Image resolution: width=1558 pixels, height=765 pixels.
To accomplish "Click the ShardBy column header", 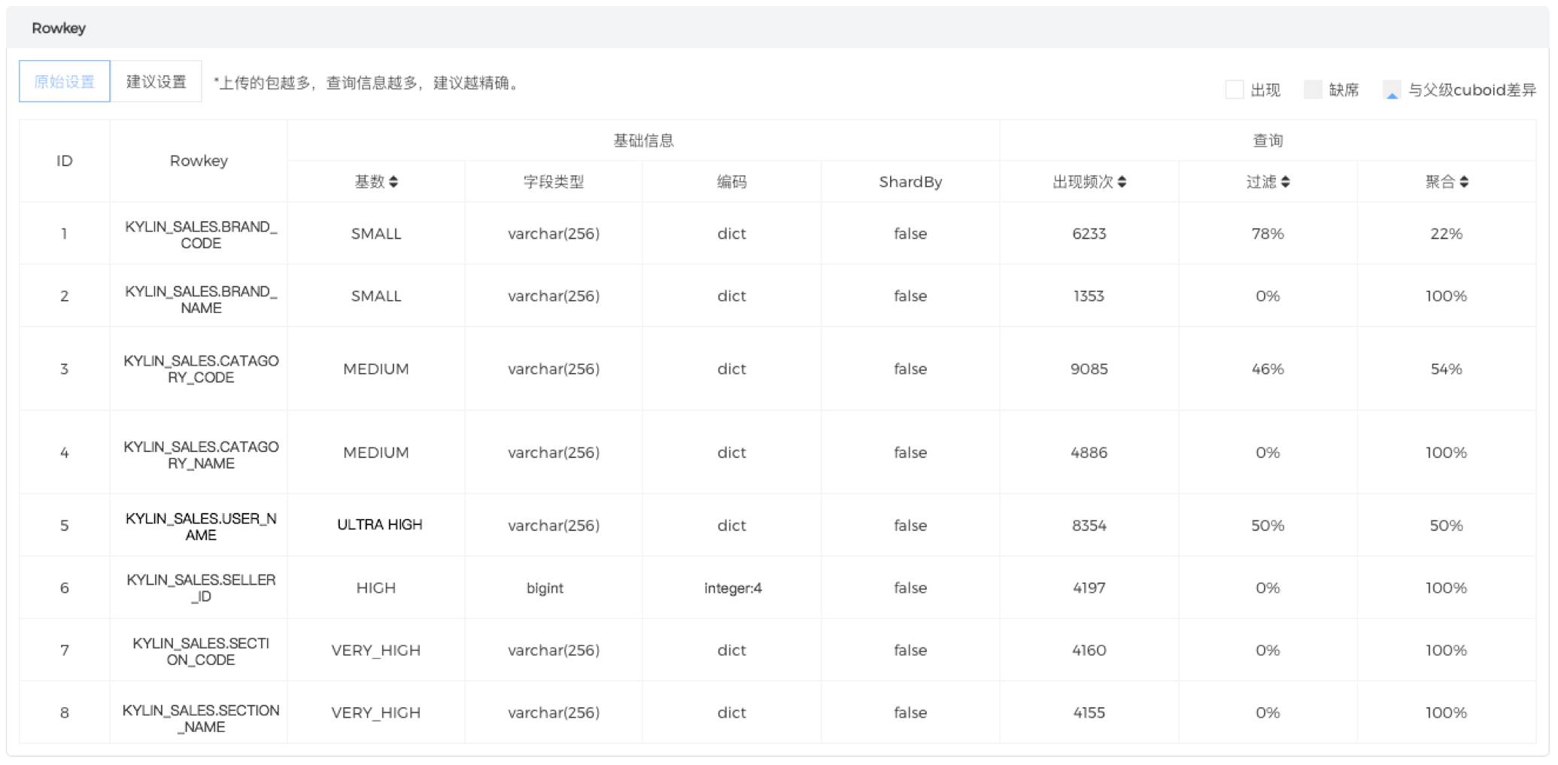I will click(910, 181).
